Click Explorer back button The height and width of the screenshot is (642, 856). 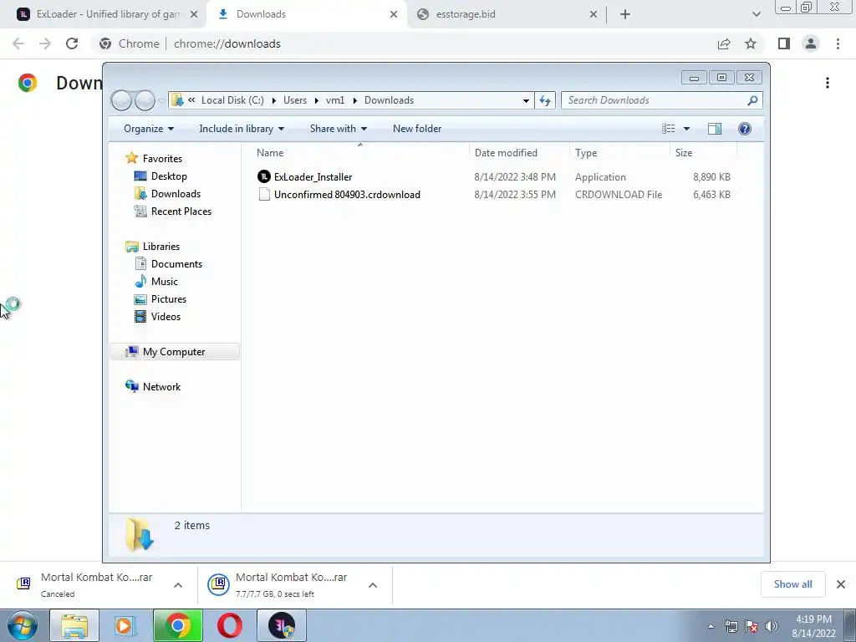pyautogui.click(x=121, y=100)
